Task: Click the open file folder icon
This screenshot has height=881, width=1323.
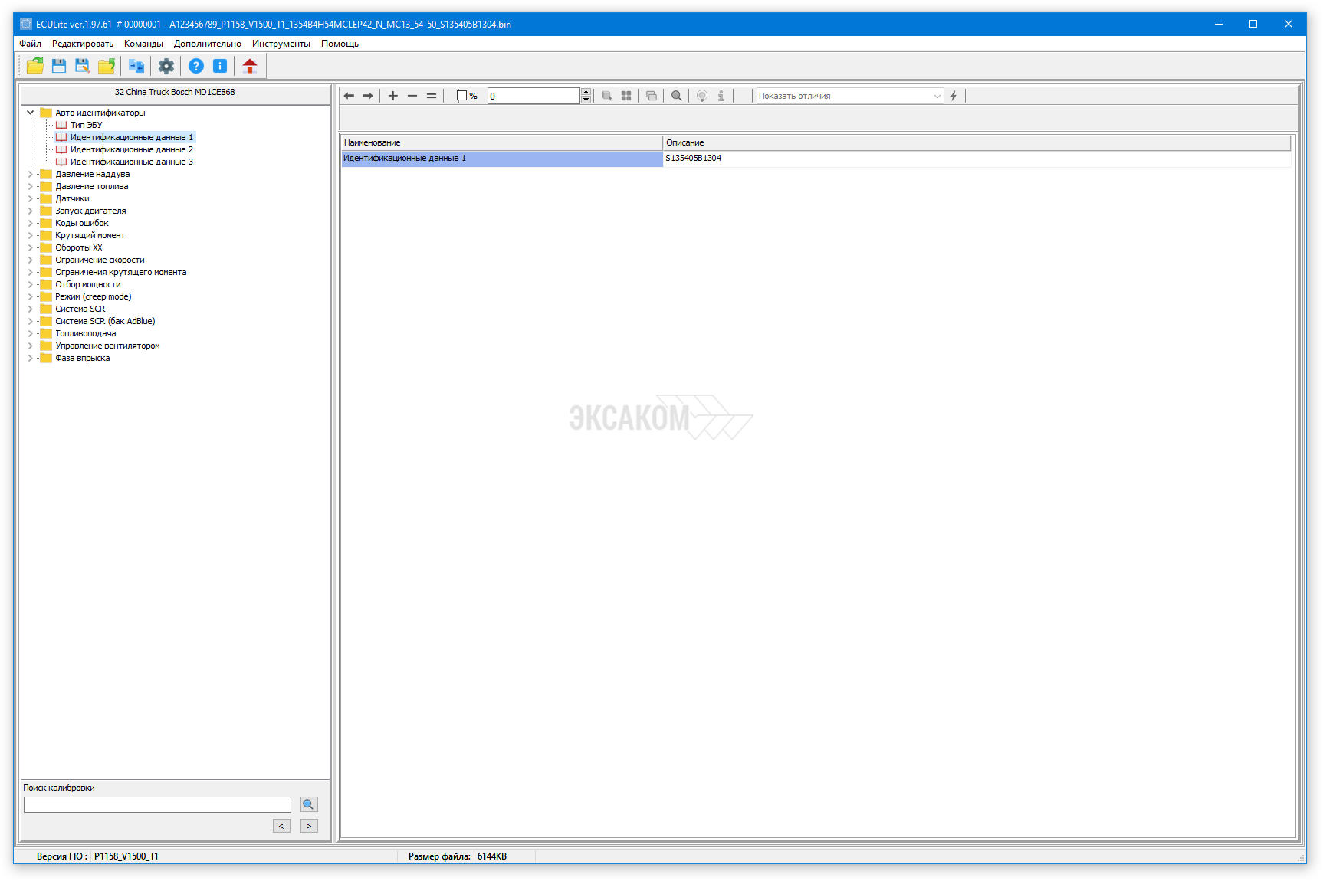Action: [35, 66]
